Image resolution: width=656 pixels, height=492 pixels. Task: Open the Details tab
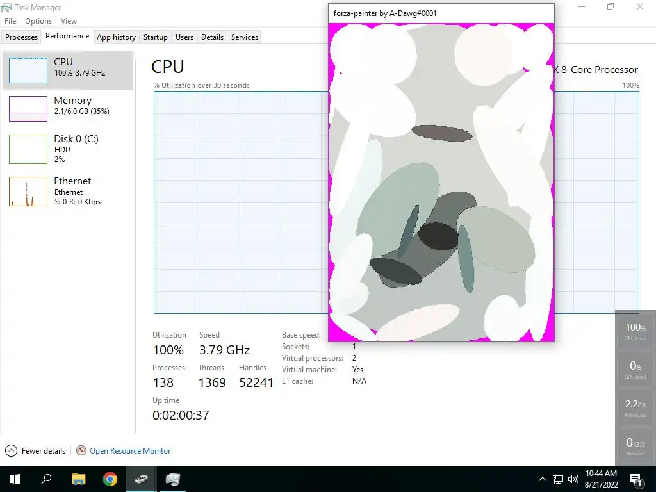(x=212, y=37)
